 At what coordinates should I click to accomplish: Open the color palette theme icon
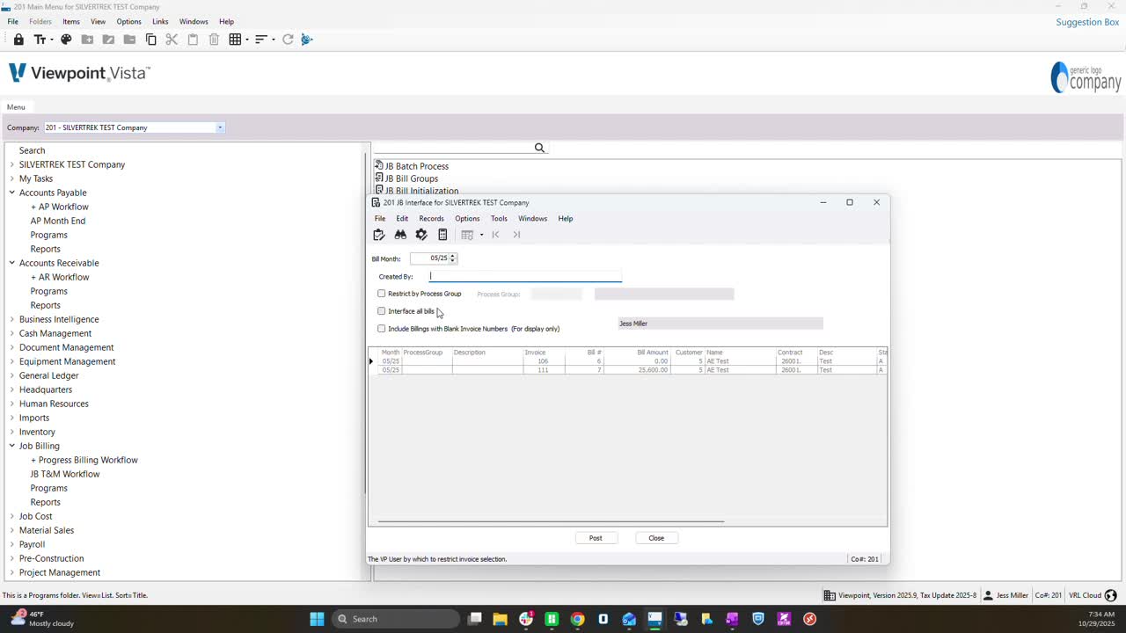coord(66,40)
